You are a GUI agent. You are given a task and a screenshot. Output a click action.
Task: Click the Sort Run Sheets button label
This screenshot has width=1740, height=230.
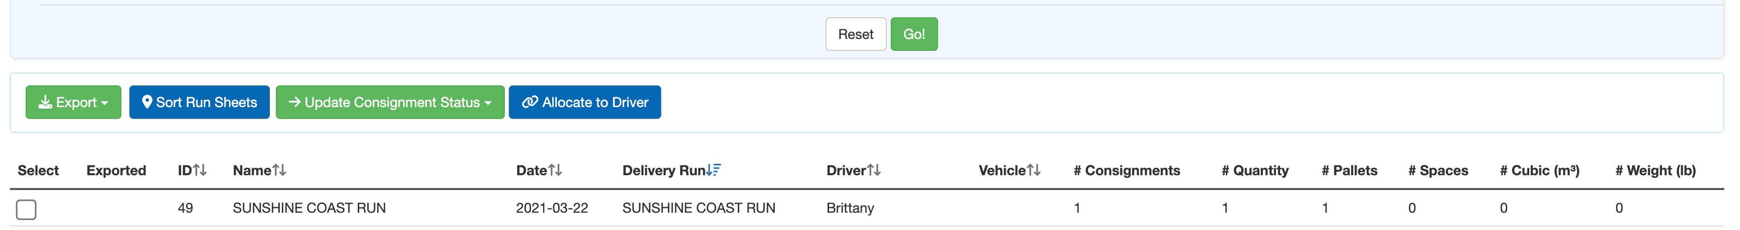[206, 102]
